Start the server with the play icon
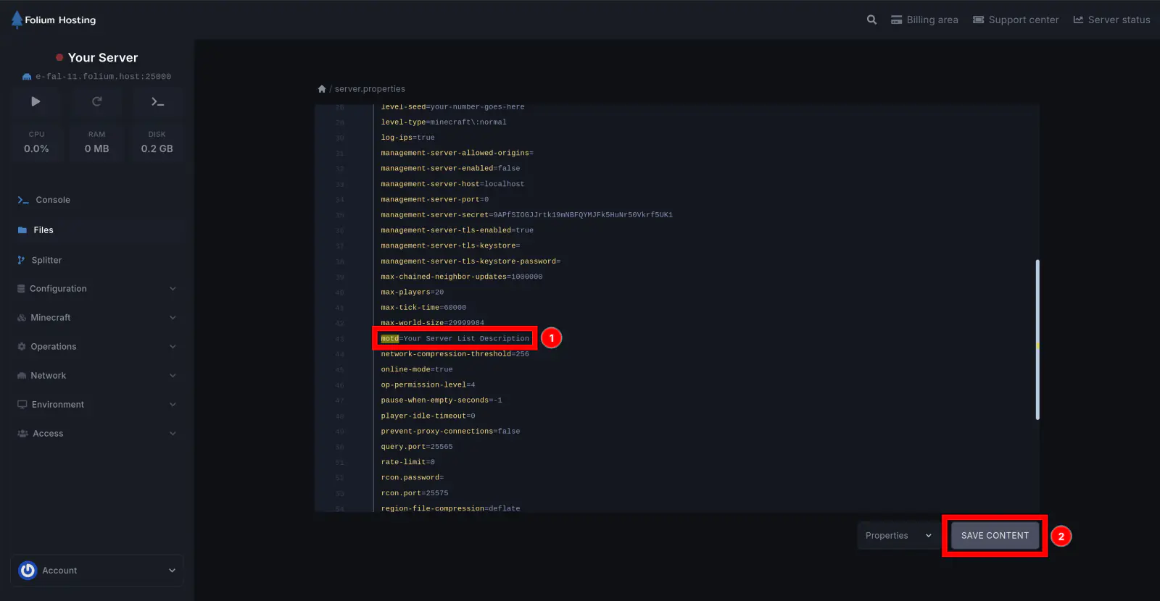This screenshot has width=1160, height=601. 36,102
